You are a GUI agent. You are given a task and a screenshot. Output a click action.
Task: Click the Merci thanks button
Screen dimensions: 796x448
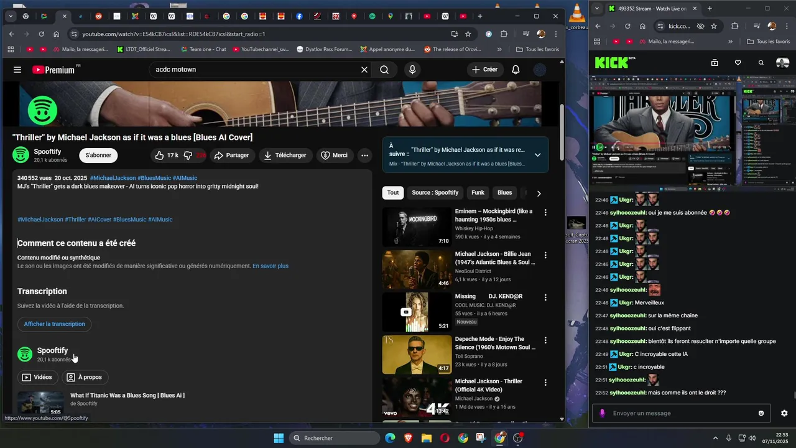pyautogui.click(x=335, y=156)
